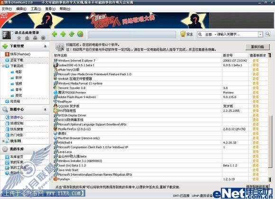Viewport: 275px width, 199px height.
Task: Click the 正在下载 icon in sidebar
Action: tap(7, 60)
